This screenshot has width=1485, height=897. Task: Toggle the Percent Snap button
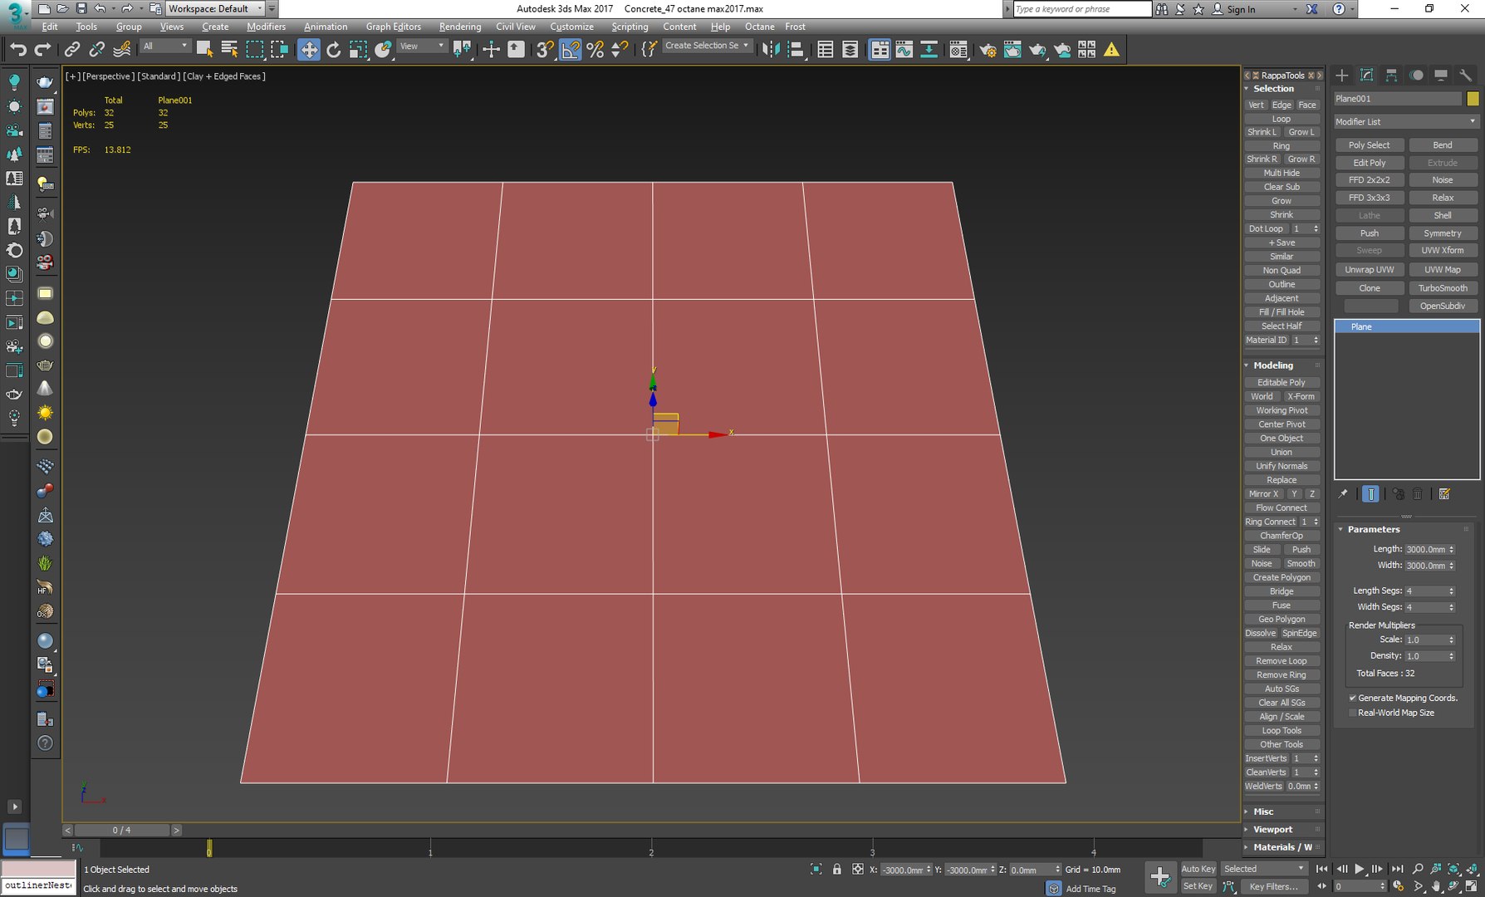tap(595, 50)
